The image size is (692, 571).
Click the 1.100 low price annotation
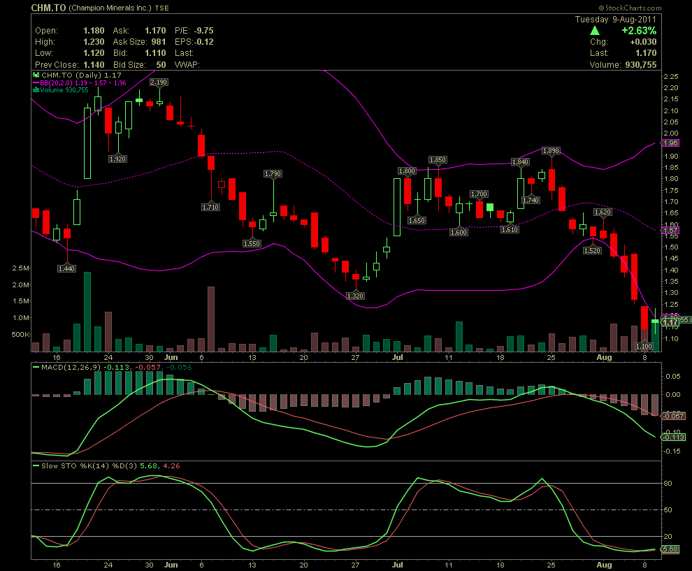click(644, 347)
